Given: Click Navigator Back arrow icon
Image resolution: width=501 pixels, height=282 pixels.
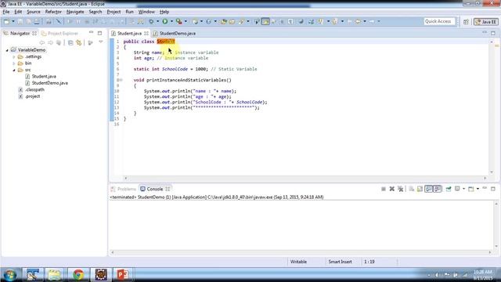Looking at the screenshot, I should [x=41, y=42].
